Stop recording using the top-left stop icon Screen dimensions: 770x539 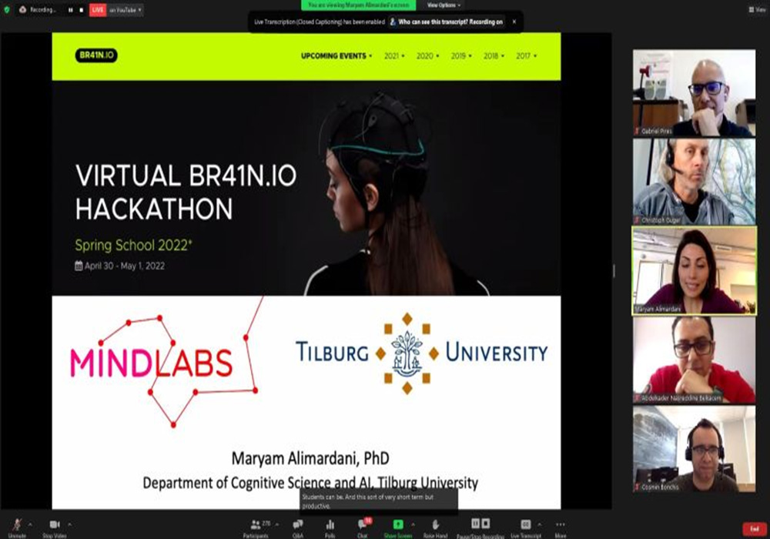82,10
